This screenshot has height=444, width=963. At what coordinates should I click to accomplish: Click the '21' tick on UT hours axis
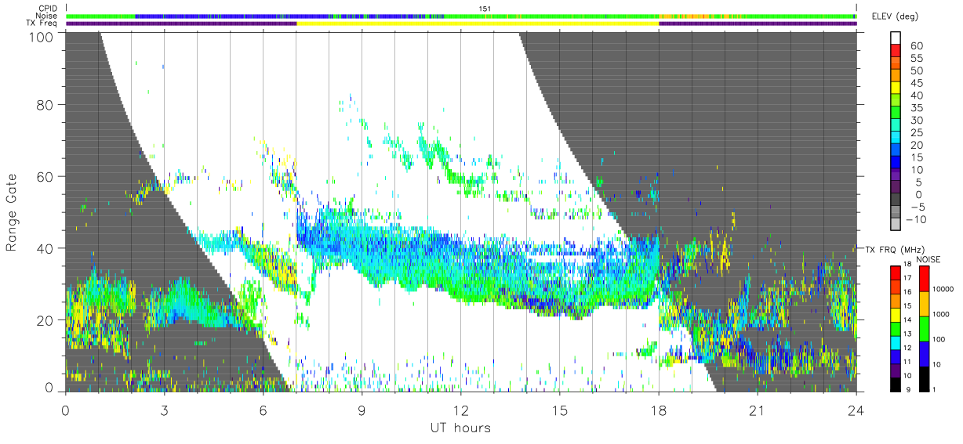pos(758,410)
